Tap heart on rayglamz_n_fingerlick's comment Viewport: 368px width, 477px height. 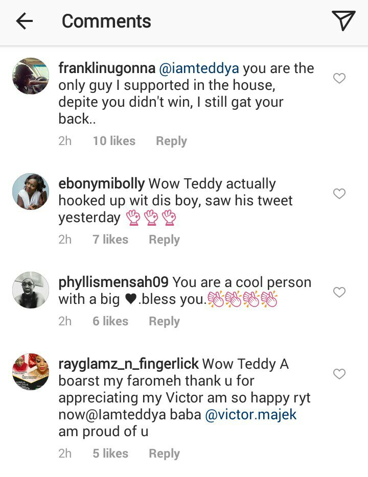point(339,374)
